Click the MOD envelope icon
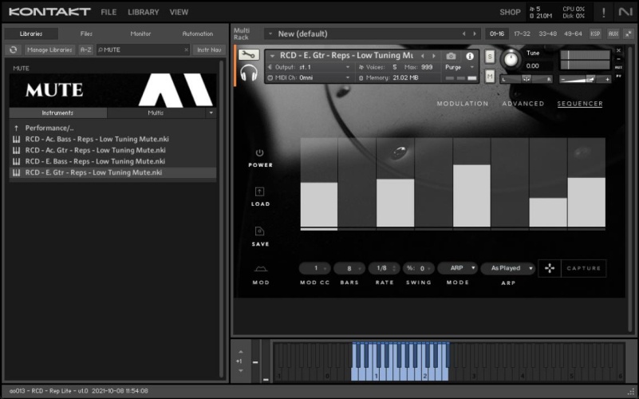The height and width of the screenshot is (399, 639). click(260, 270)
